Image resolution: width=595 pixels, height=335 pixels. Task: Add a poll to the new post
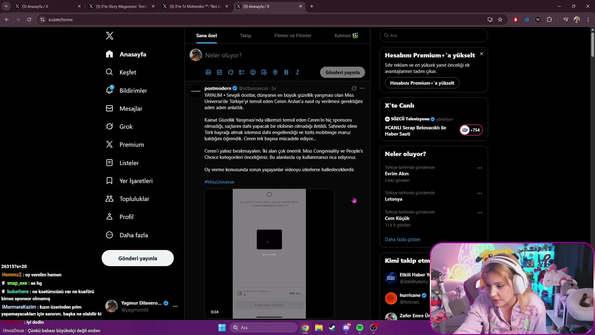[x=242, y=72]
